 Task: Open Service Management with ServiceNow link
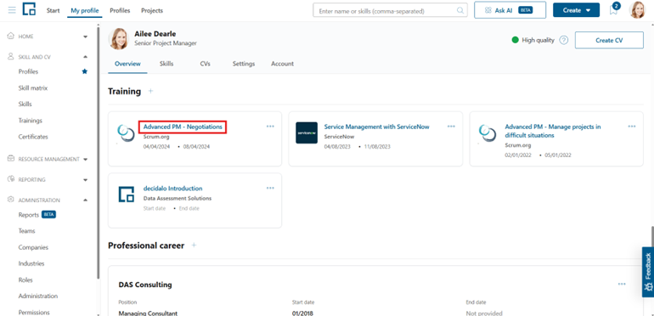click(x=376, y=127)
